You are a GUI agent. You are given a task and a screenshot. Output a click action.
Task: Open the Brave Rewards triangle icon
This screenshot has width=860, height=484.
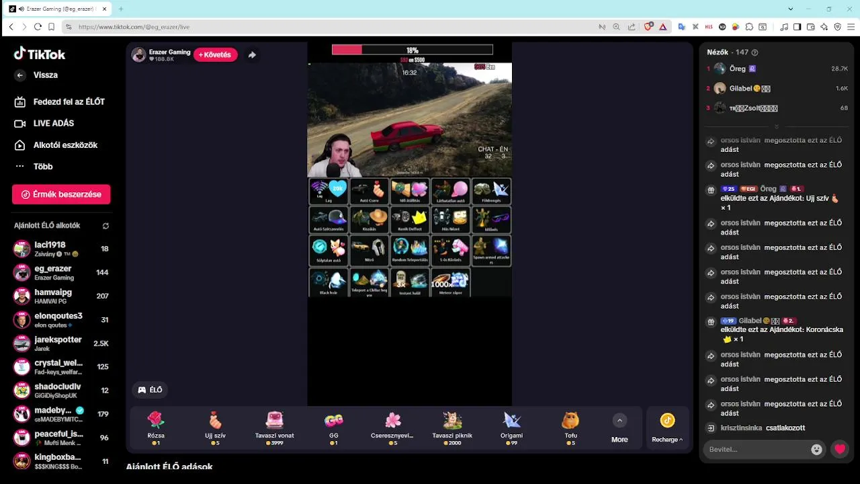coord(663,27)
